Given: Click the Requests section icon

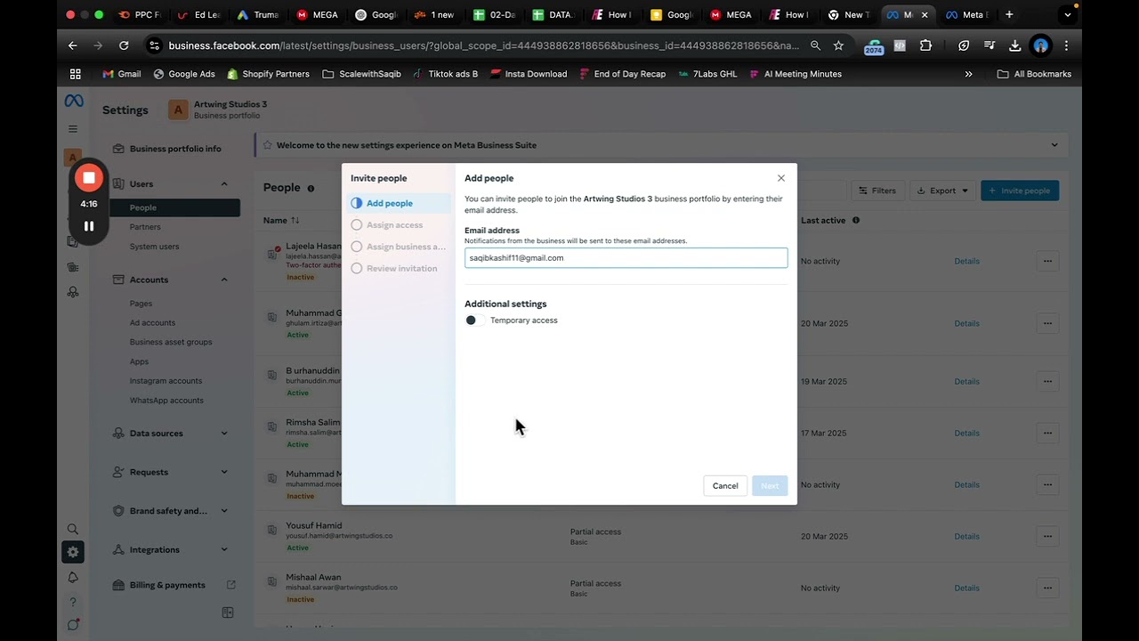Looking at the screenshot, I should tap(118, 472).
